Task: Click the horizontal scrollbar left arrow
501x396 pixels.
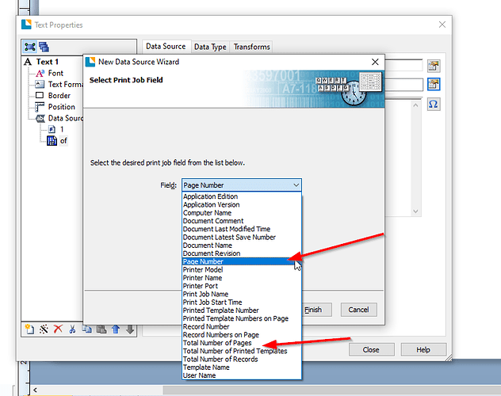Action: 35,390
